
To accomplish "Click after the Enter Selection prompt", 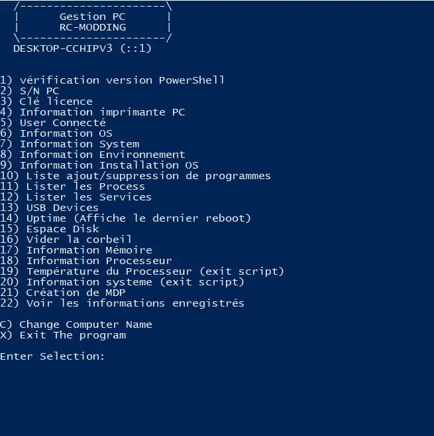I will coord(111,356).
